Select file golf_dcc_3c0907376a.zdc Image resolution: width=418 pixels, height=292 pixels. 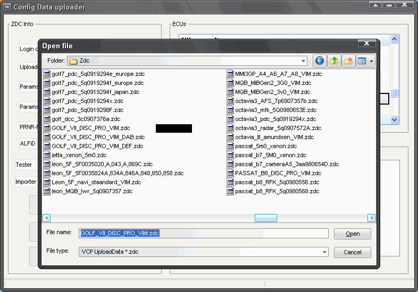tap(86, 119)
